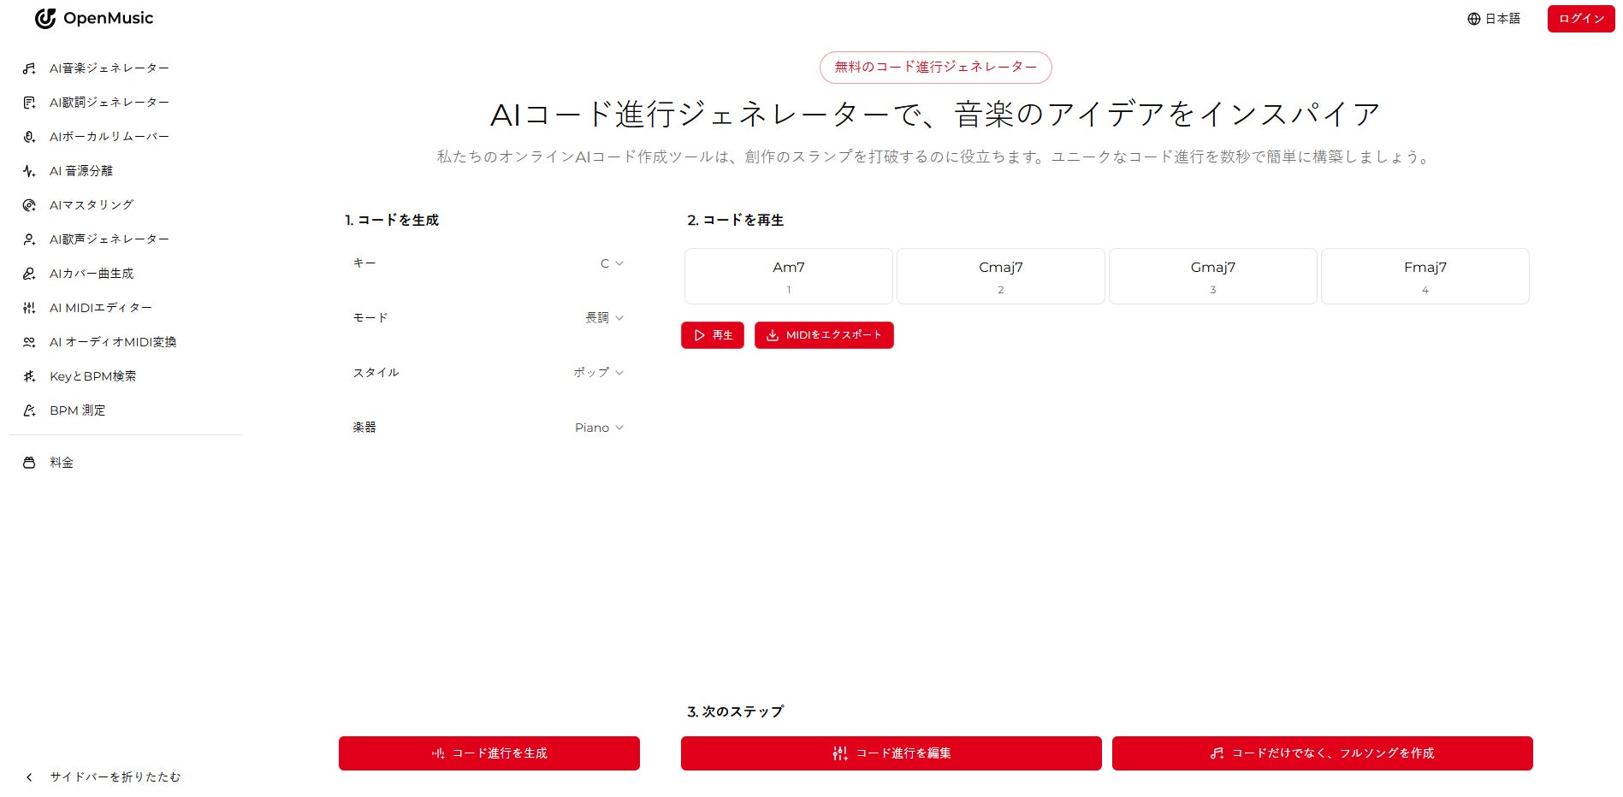Image resolution: width=1623 pixels, height=797 pixels.
Task: Click the 楽器 field label
Action: coord(364,428)
